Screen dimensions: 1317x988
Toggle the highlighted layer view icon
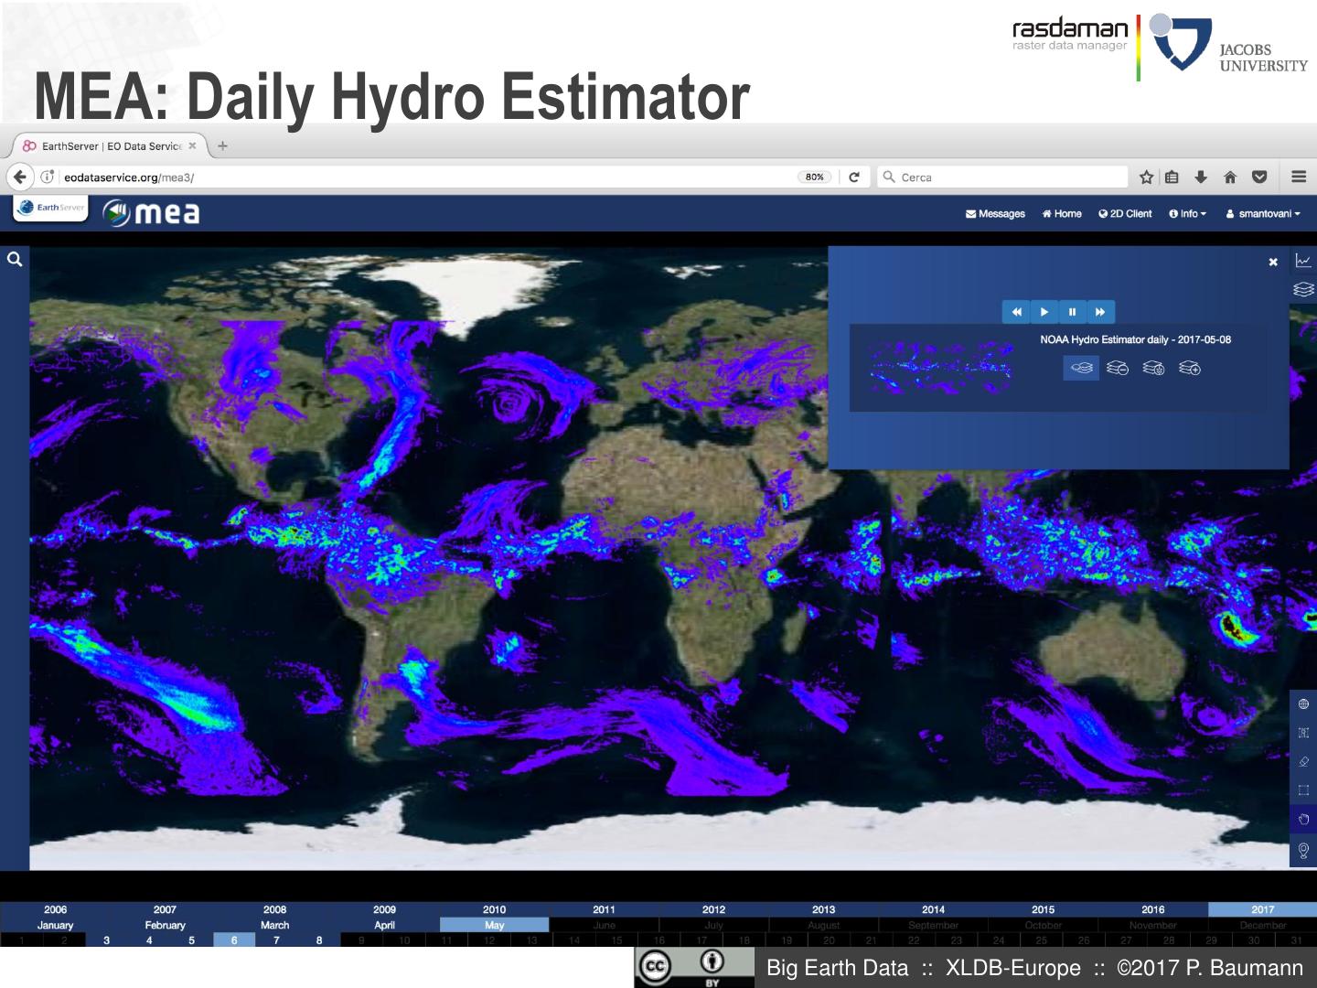(1081, 368)
